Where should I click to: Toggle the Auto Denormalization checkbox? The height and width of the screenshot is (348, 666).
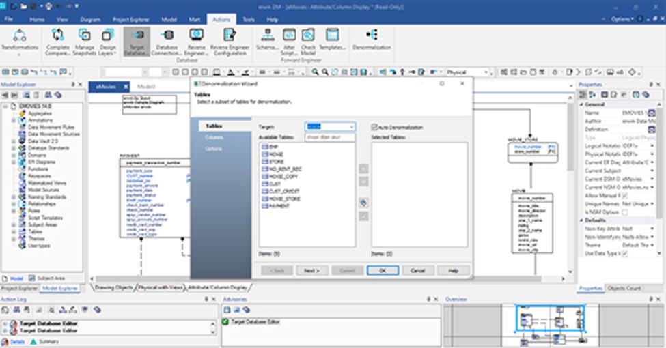click(374, 127)
